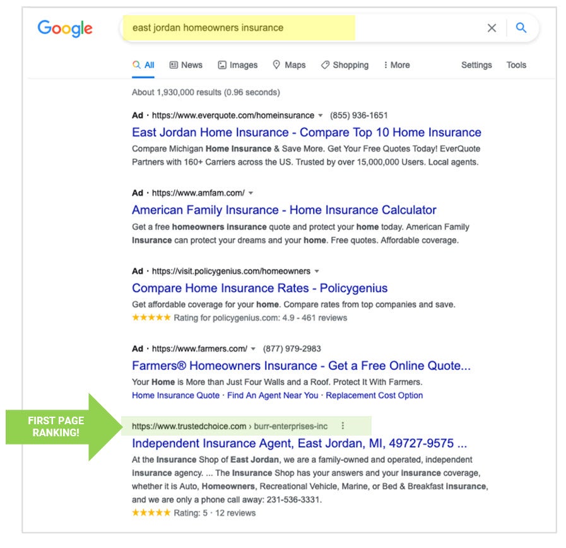The width and height of the screenshot is (566, 548).
Task: Click the Images icon
Action: (222, 65)
